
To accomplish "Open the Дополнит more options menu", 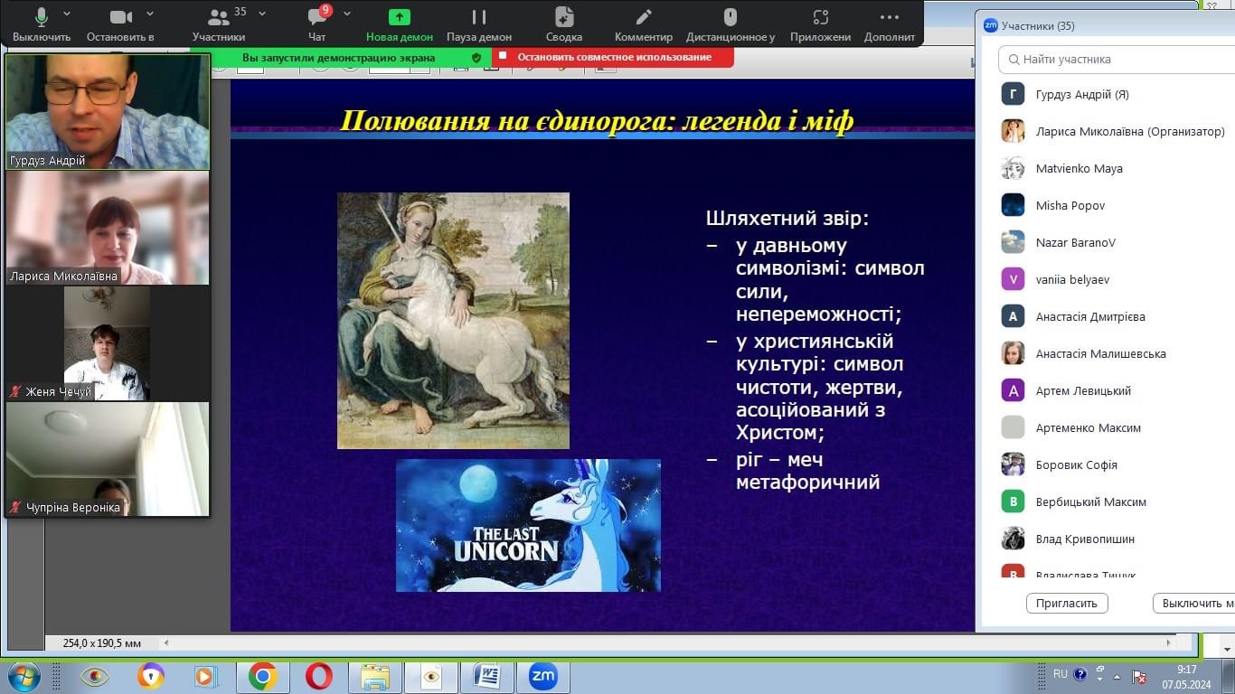I will click(890, 24).
